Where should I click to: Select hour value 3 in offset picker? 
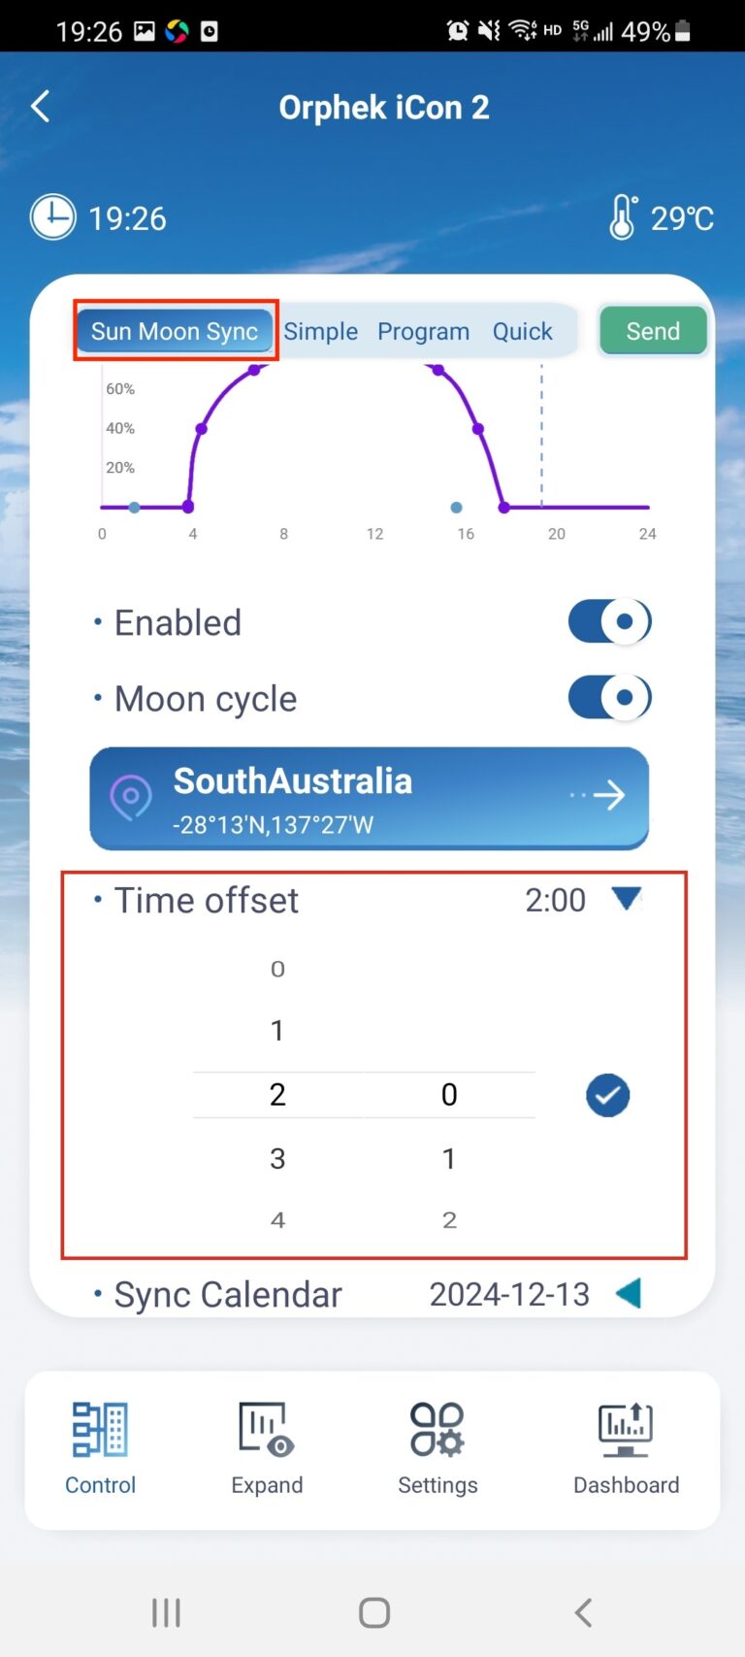(277, 1158)
